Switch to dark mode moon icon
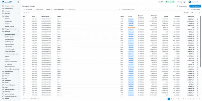202x101 pixels. (x=181, y=2)
